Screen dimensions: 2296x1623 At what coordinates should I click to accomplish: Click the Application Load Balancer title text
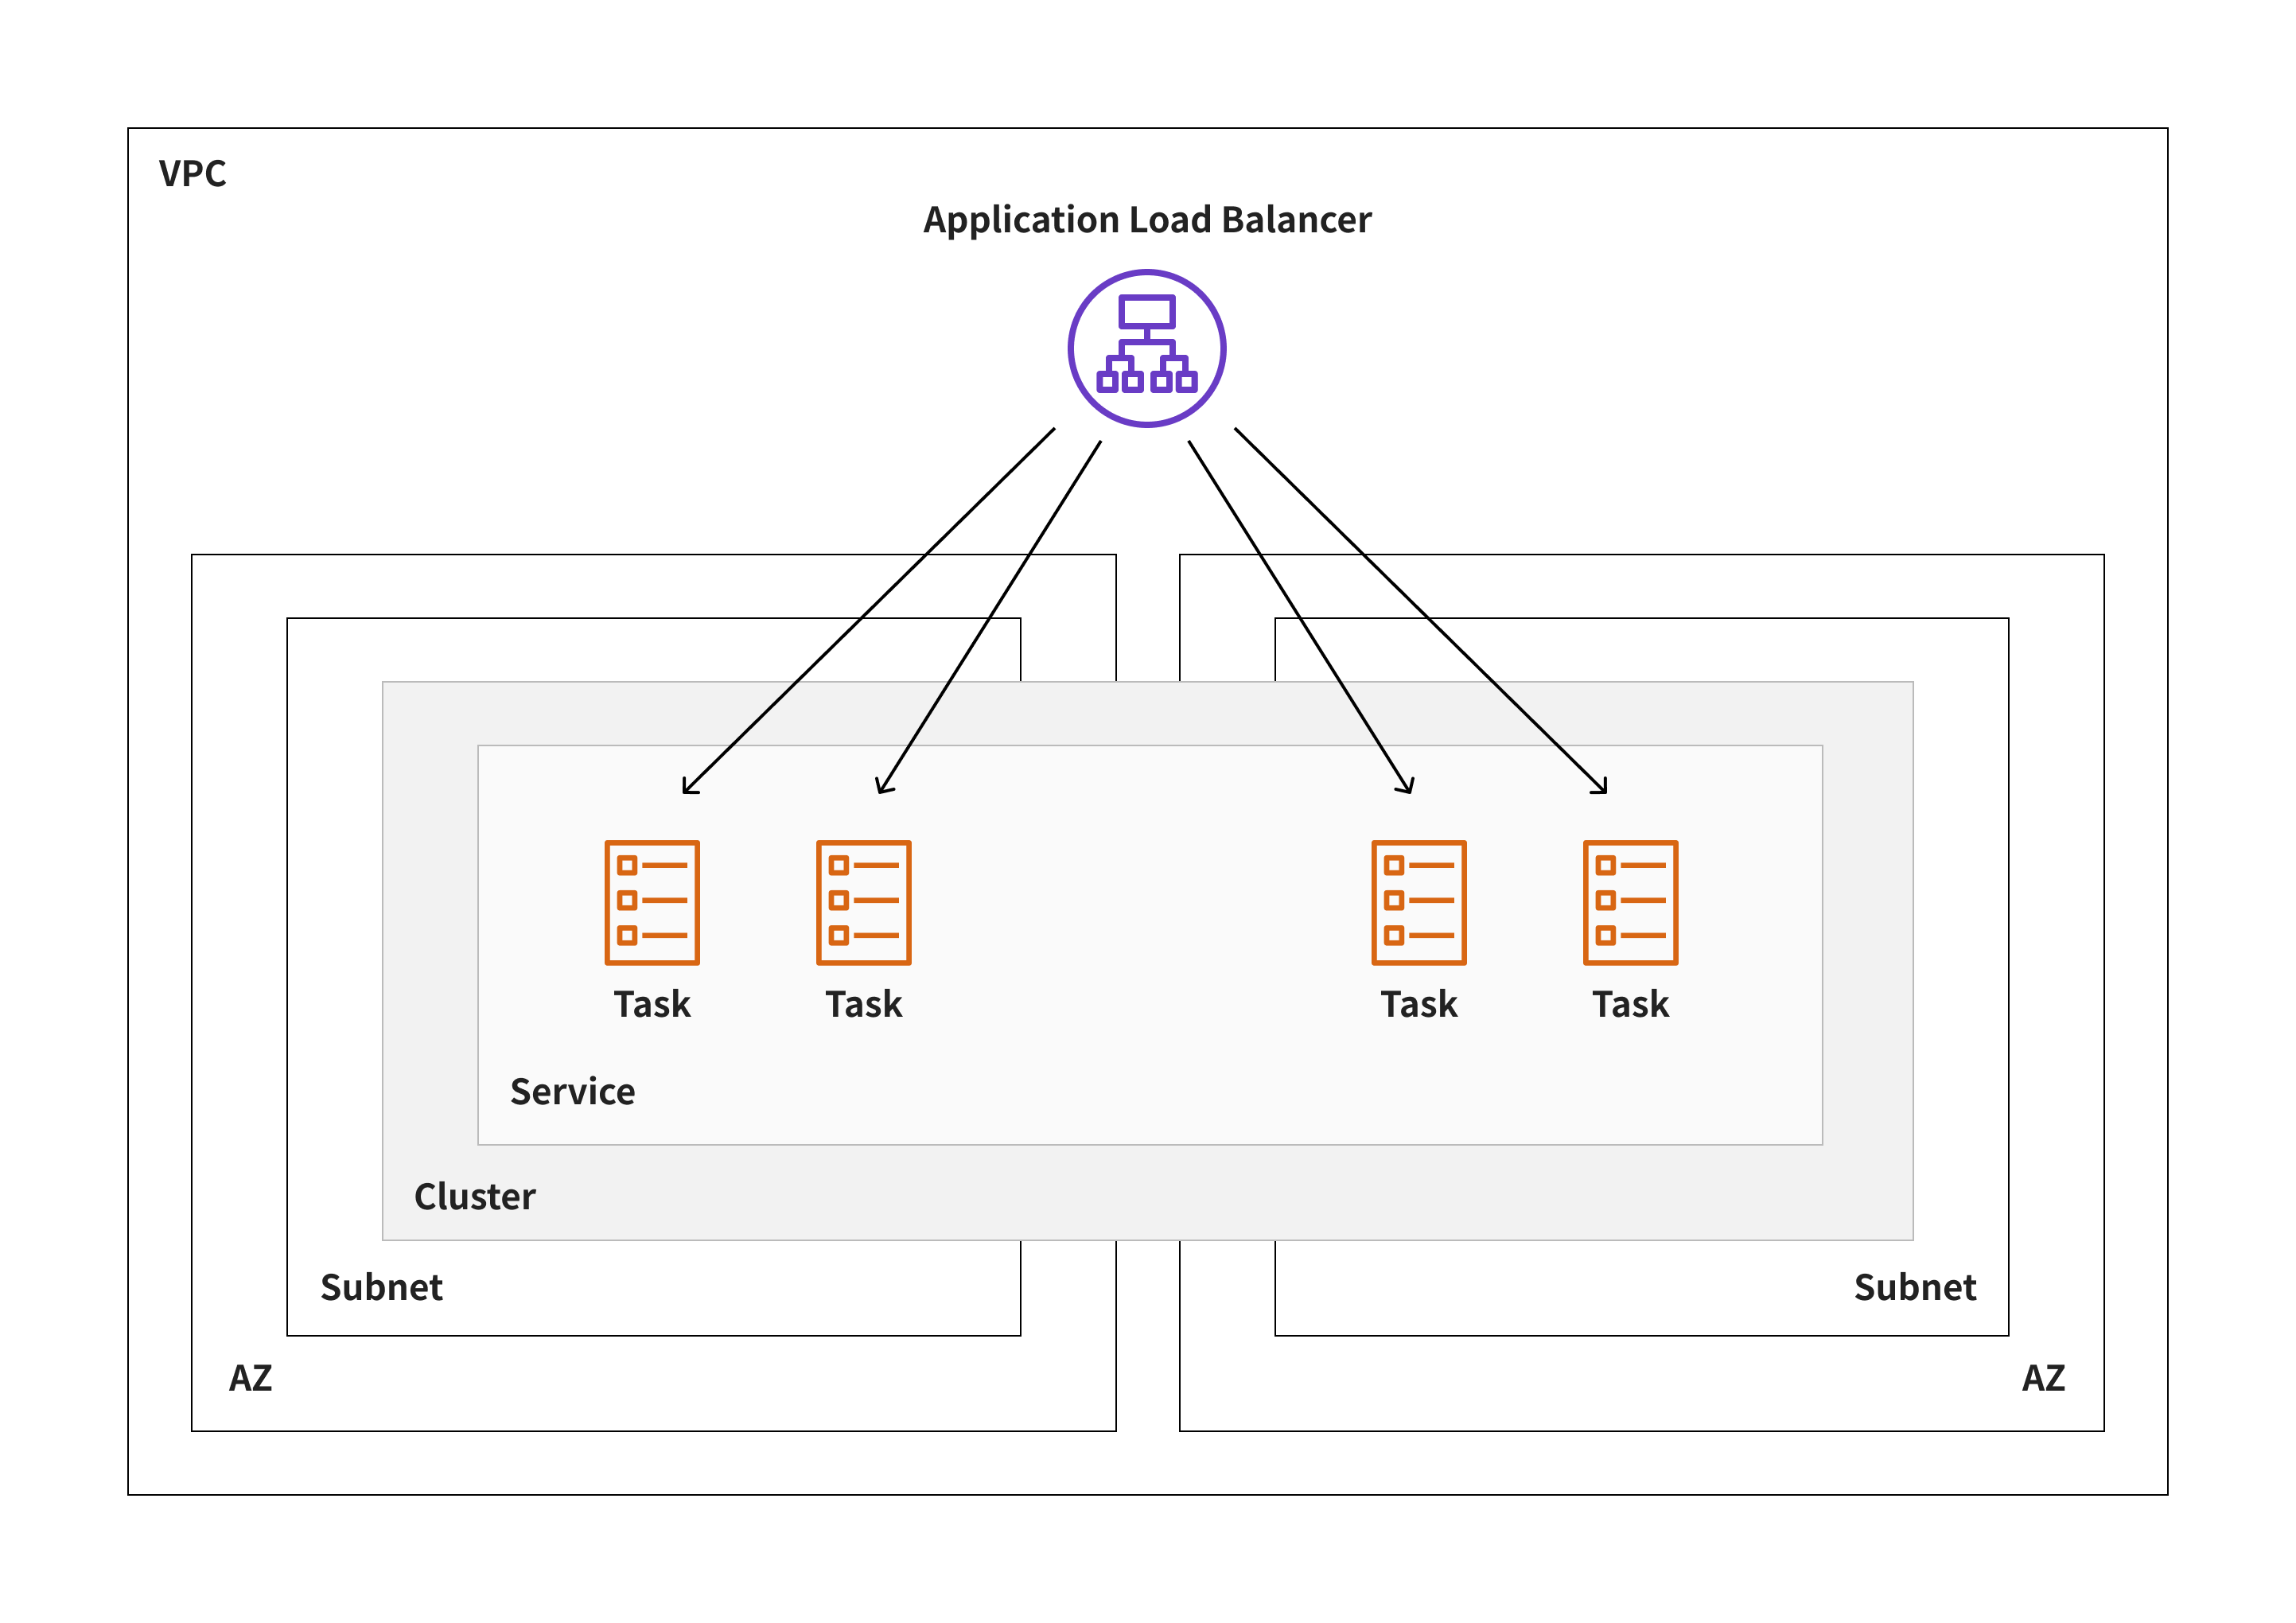(x=1146, y=219)
